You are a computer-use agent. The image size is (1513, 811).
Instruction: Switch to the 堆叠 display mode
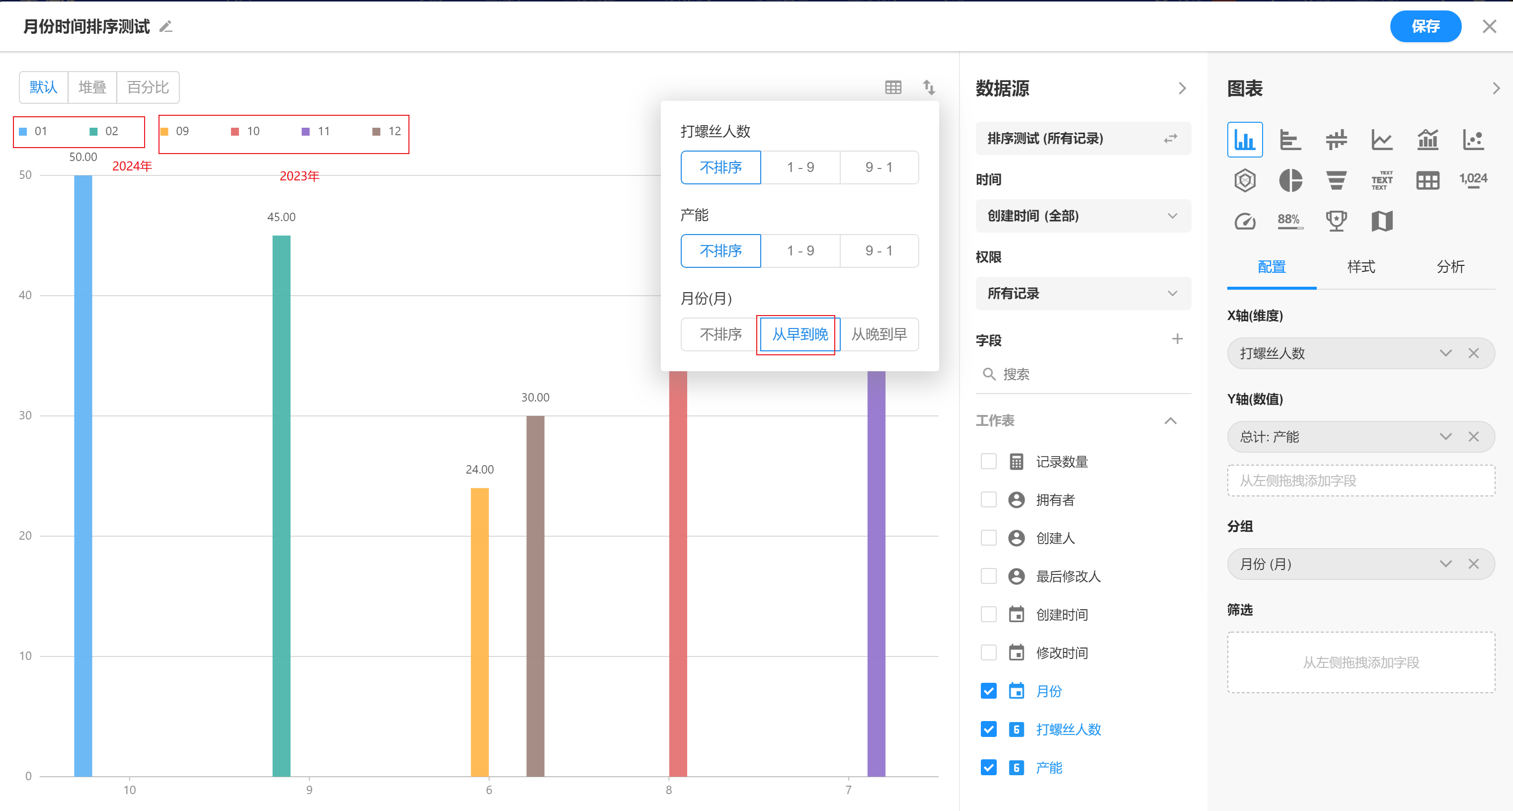click(x=92, y=87)
